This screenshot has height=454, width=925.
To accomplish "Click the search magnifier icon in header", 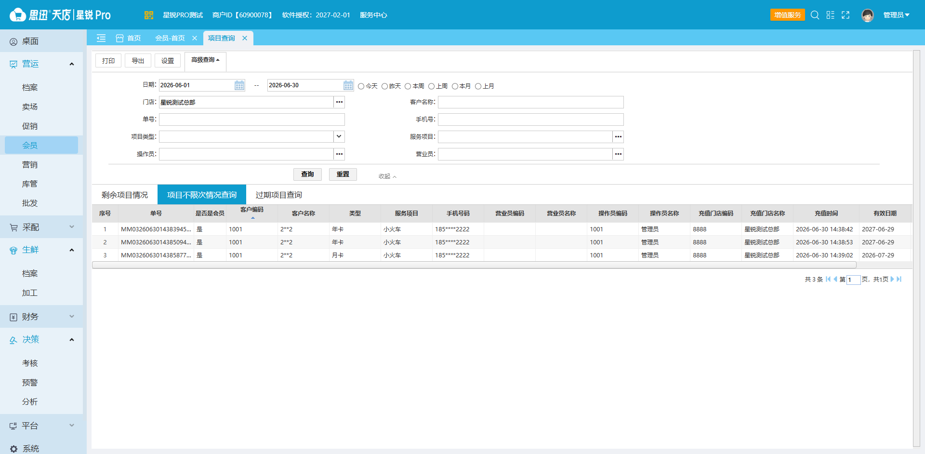I will [x=815, y=15].
